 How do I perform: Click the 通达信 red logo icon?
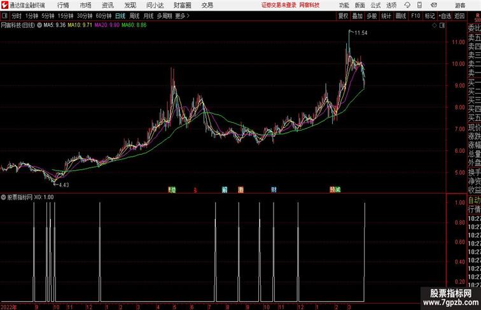[4, 5]
